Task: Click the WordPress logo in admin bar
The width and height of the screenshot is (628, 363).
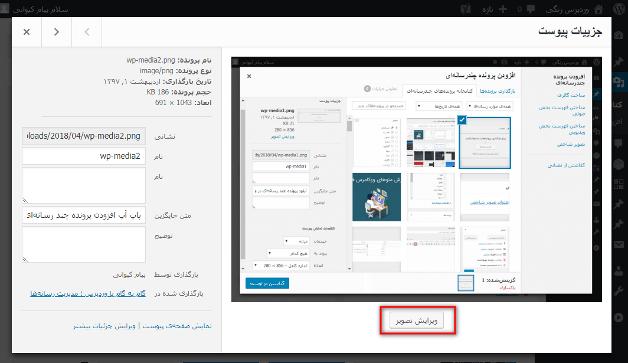Action: pos(618,8)
